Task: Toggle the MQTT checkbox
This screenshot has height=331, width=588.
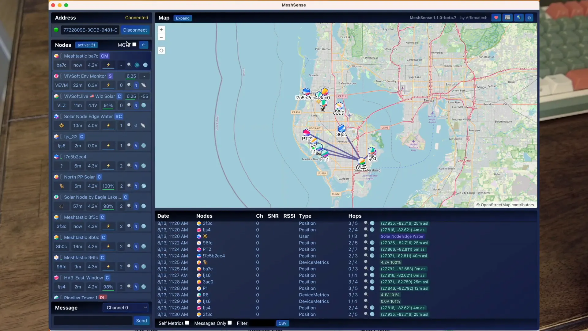Action: pyautogui.click(x=134, y=44)
